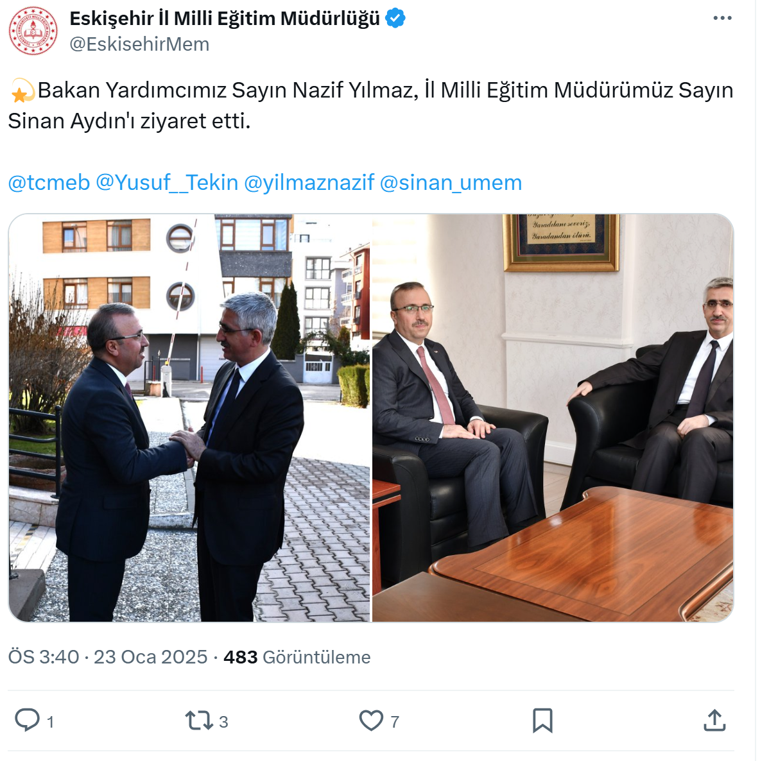Click the blue verified badge
Image resolution: width=769 pixels, height=761 pixels.
(395, 18)
